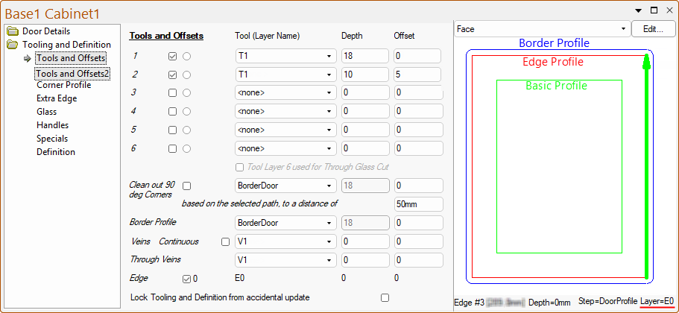Screen dimensions: 679x313
Task: Open Border Profile tool dropdown
Action: pos(285,223)
